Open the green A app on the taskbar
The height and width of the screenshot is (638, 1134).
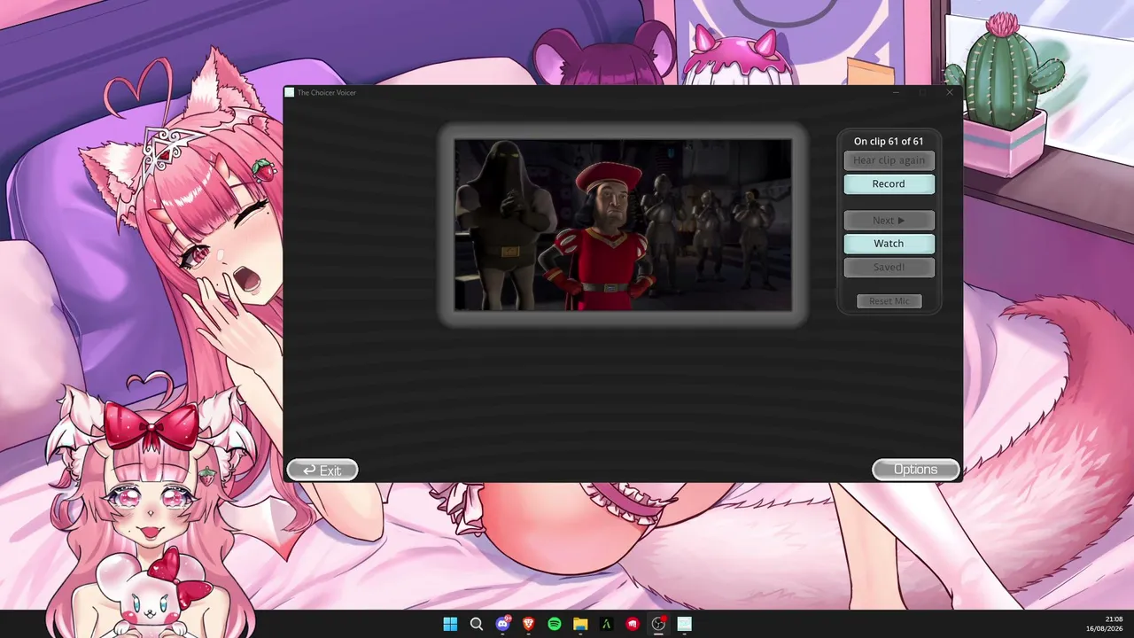click(607, 624)
